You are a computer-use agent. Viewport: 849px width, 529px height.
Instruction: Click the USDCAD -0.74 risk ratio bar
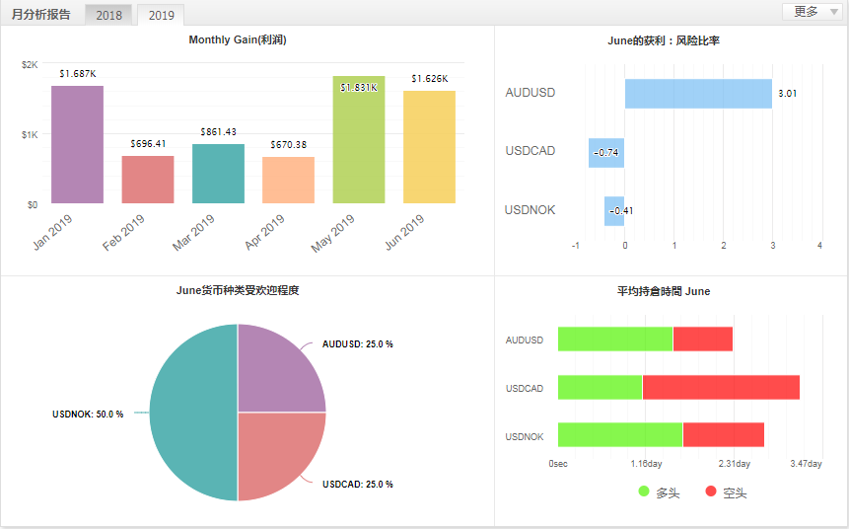[x=606, y=152]
